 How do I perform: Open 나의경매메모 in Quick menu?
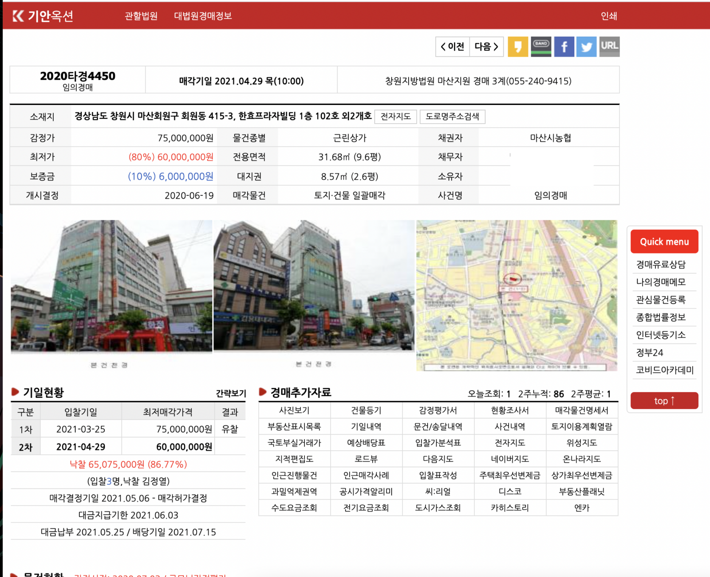tap(661, 282)
